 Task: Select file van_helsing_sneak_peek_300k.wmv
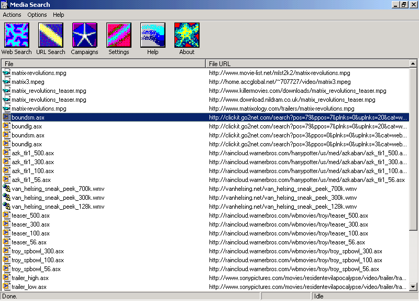[x=58, y=198]
